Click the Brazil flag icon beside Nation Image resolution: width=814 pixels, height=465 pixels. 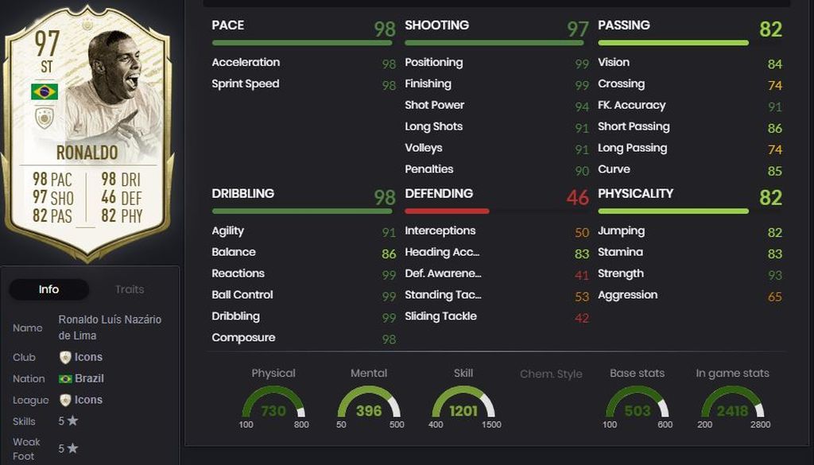click(x=65, y=379)
